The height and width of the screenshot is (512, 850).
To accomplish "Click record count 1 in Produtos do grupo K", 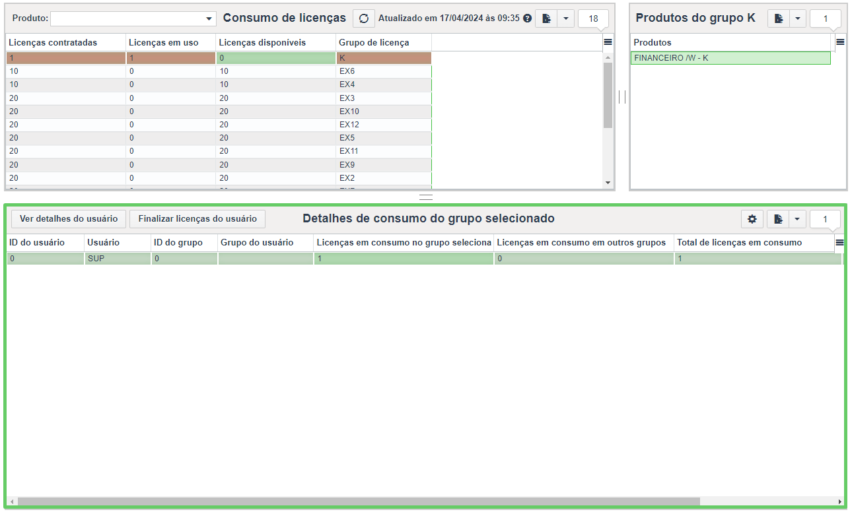I will point(826,18).
